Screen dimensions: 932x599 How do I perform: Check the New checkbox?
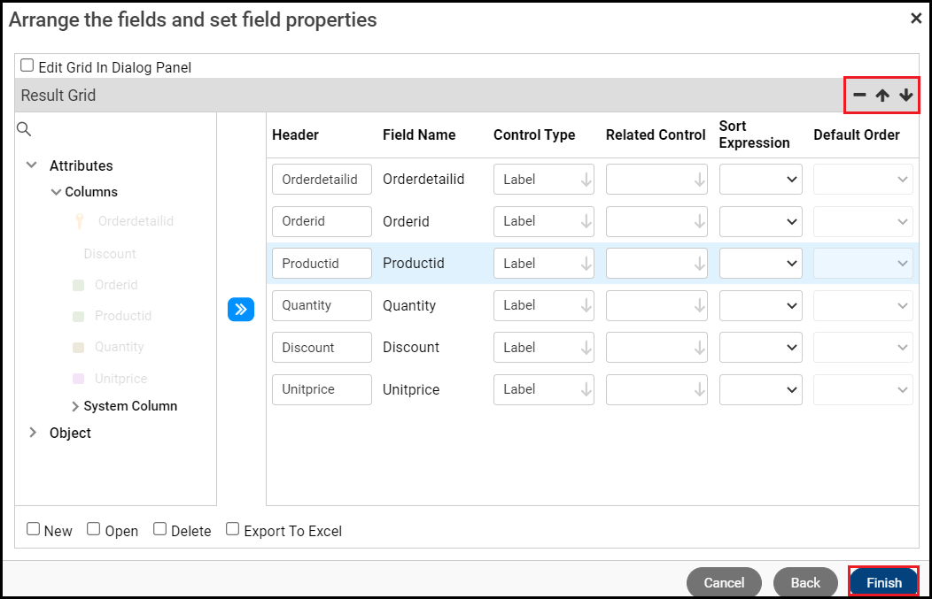34,529
